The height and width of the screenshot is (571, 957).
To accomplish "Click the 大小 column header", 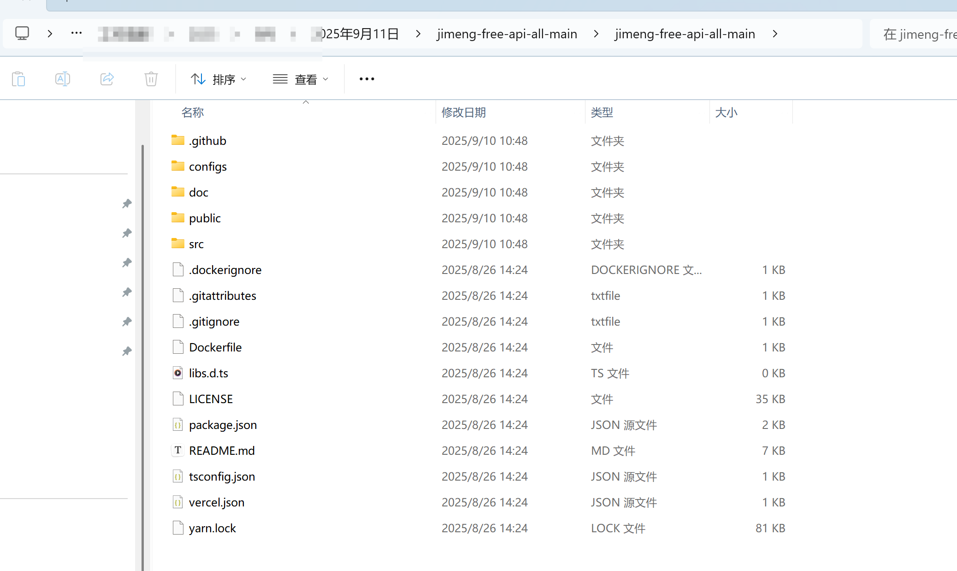I will tap(726, 112).
